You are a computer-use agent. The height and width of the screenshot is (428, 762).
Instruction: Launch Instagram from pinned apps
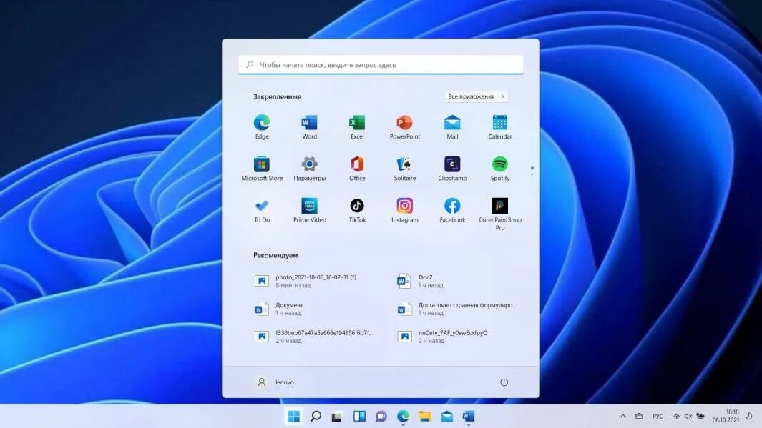405,211
